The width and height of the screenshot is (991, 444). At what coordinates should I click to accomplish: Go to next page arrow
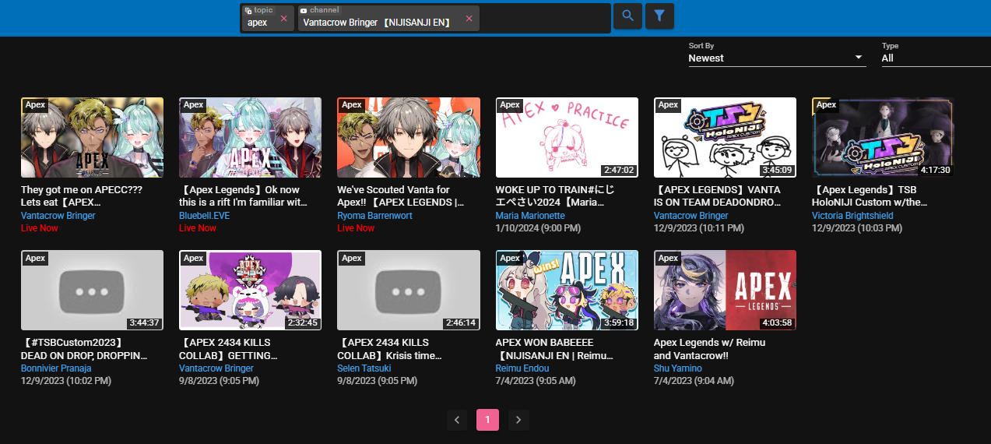point(518,421)
